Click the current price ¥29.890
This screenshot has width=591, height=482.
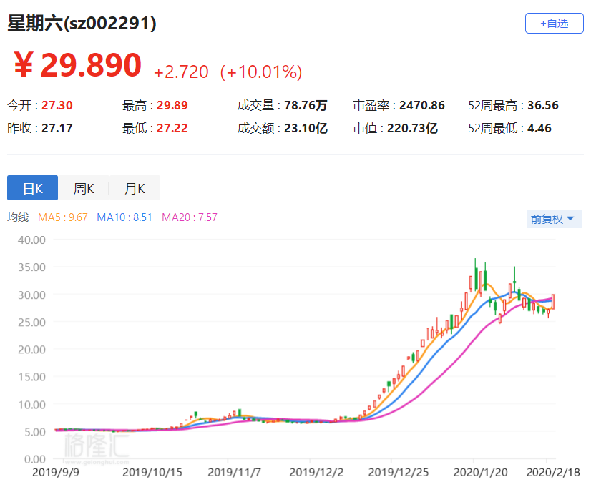[78, 65]
